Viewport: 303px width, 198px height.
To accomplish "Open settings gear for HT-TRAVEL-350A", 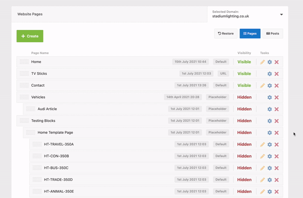I will pos(269,144).
